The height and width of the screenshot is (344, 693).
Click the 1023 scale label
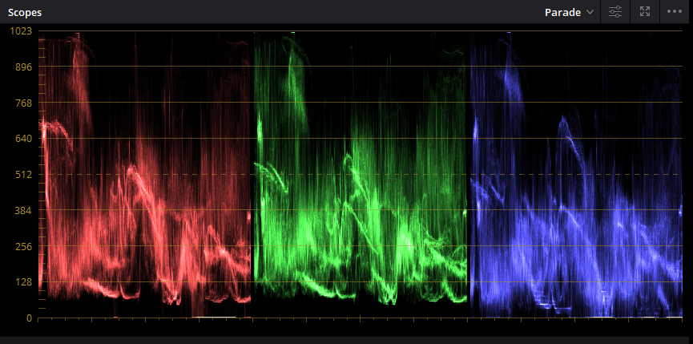click(x=22, y=31)
